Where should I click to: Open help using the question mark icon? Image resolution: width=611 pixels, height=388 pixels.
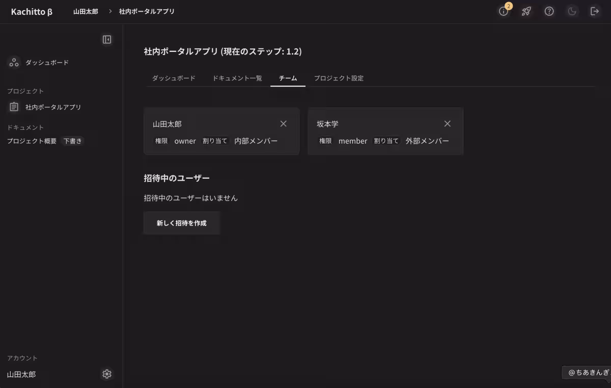(x=549, y=11)
